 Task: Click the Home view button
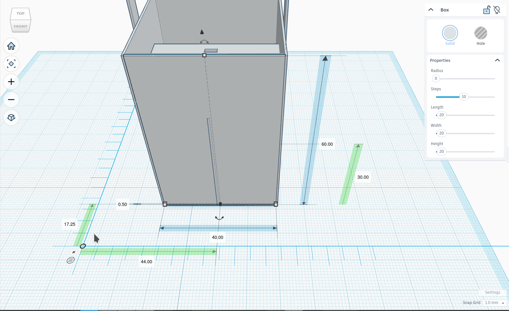click(11, 46)
